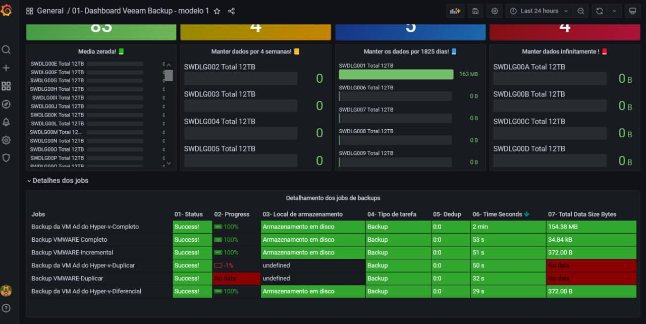Screen dimensions: 646x324
Task: Collapse the Detalhes dos jobs row
Action: (x=58, y=180)
